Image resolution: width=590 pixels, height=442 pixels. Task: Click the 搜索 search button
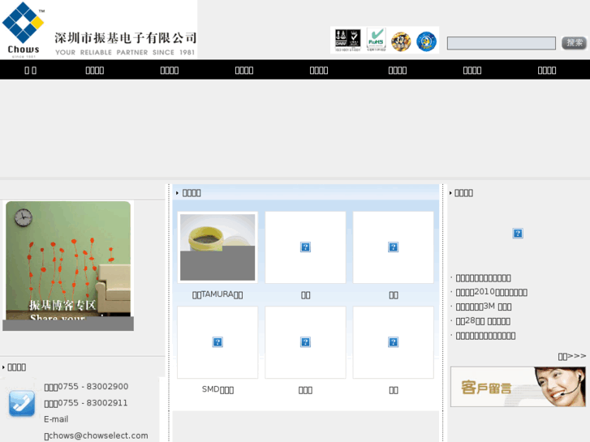pos(575,43)
